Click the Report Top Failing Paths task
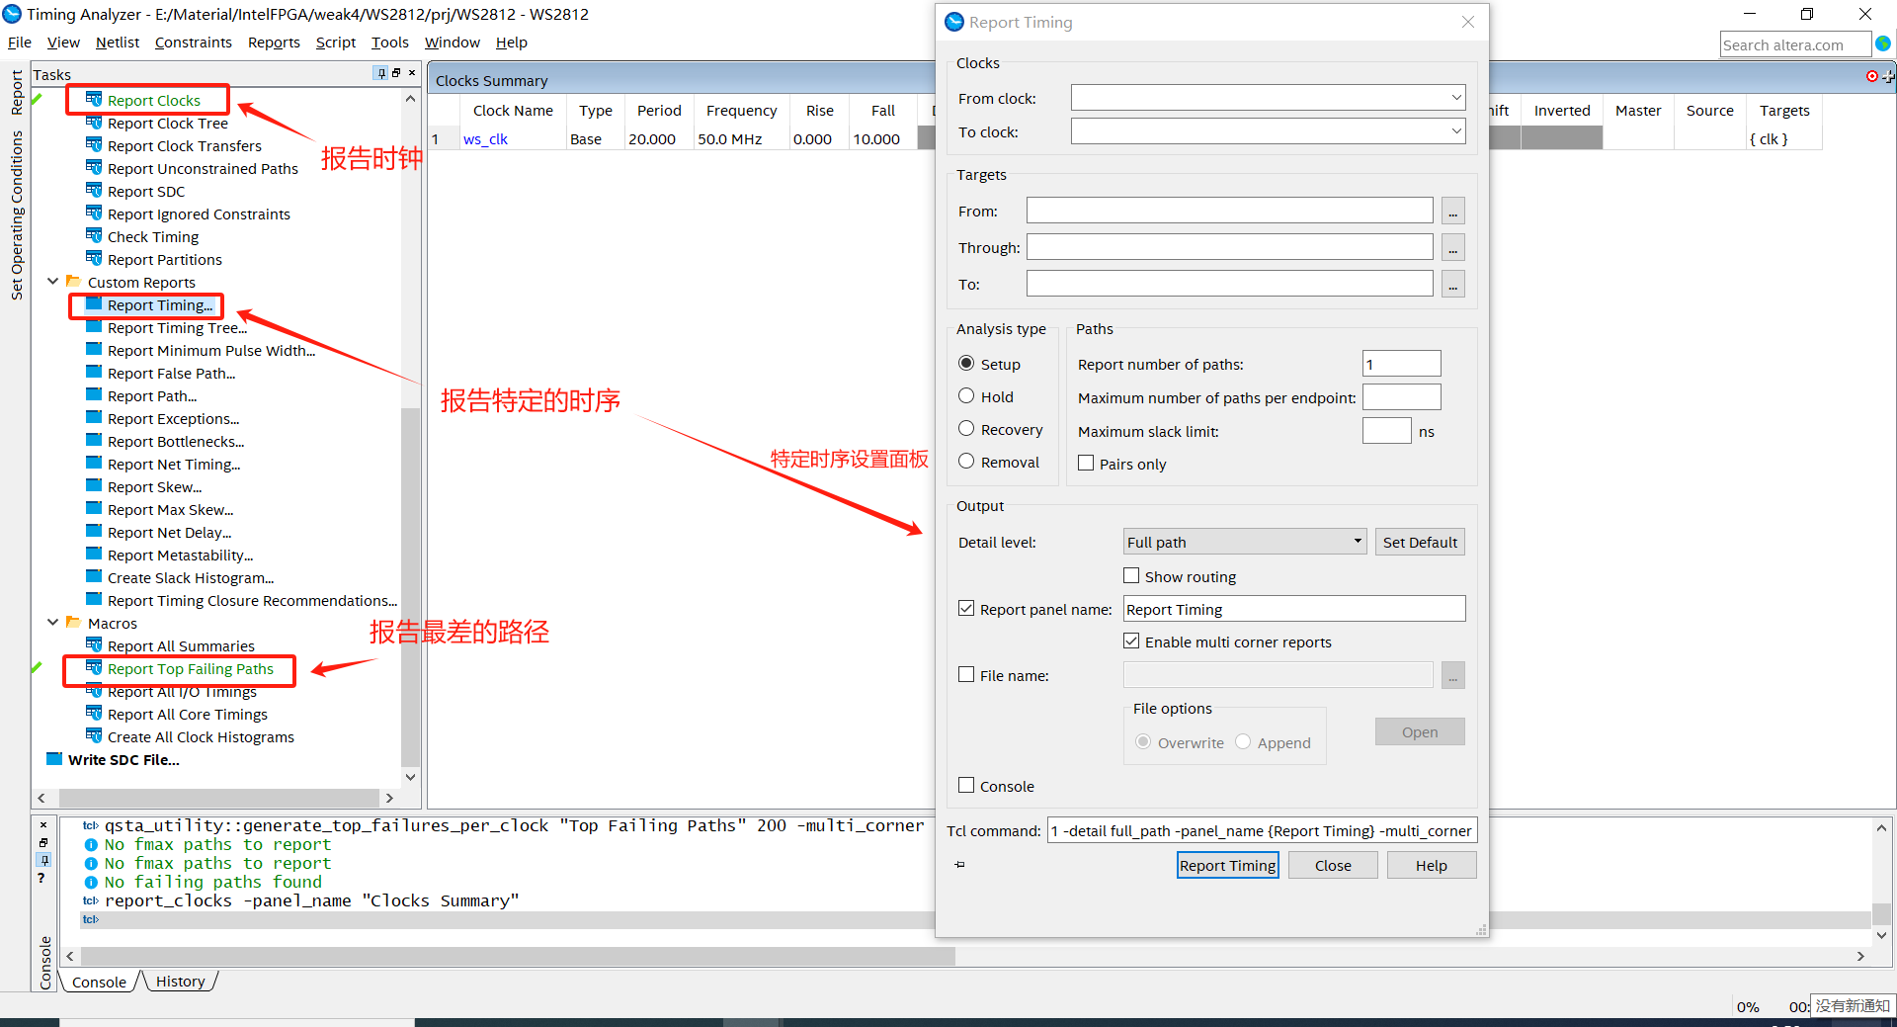 (x=190, y=669)
